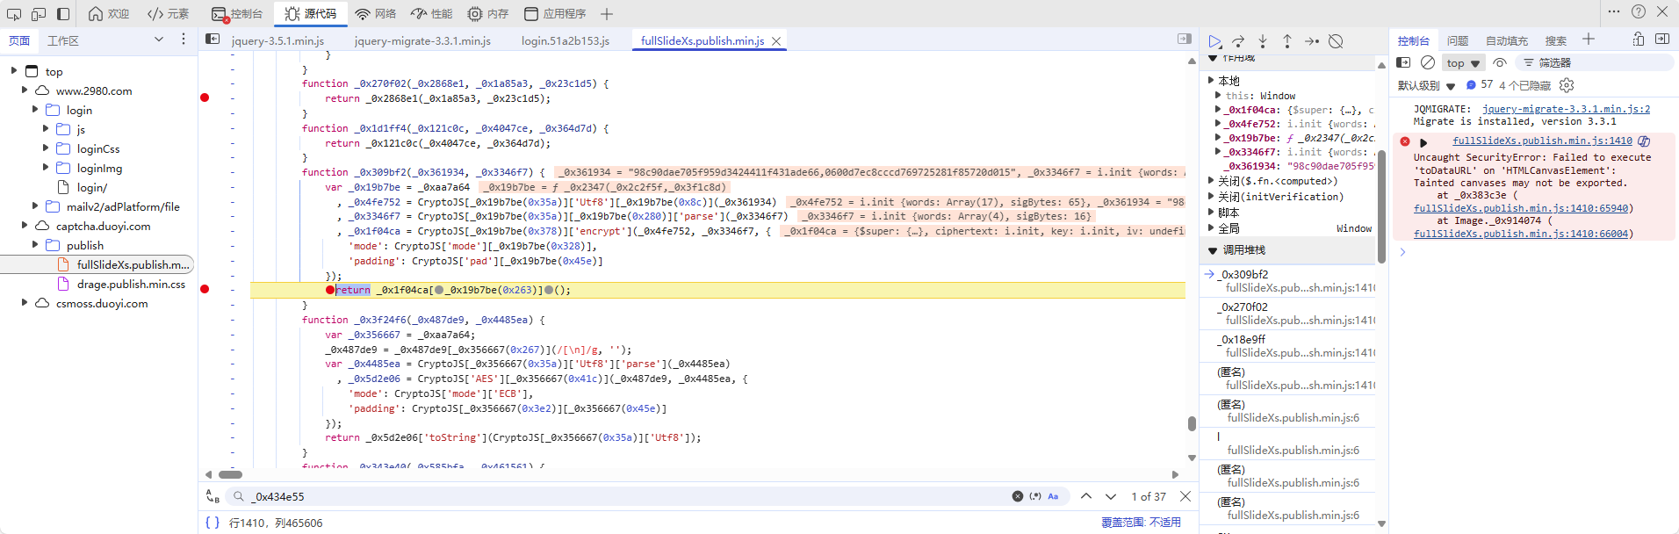Remove breakpoint on the highlighted return line
This screenshot has width=1679, height=534.
205,289
